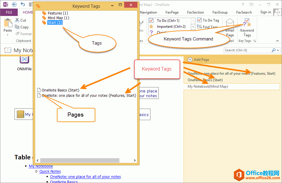Maximize the Keyword Tags window

(120, 5)
